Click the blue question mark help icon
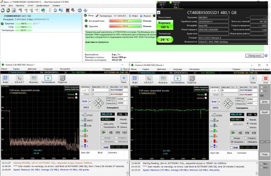The image size is (271, 176). click(x=79, y=10)
